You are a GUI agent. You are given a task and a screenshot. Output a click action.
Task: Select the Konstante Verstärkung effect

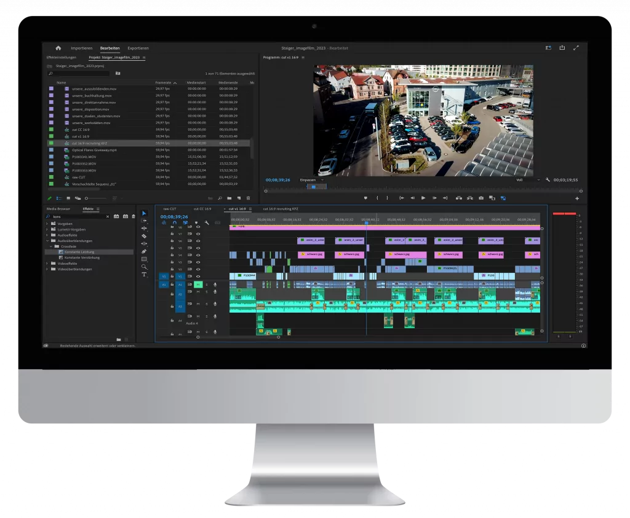click(82, 257)
